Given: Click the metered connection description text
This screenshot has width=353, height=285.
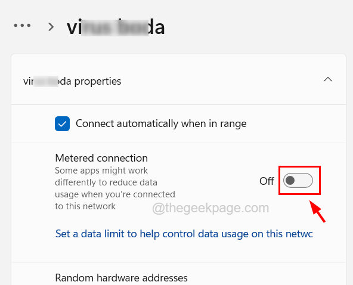Looking at the screenshot, I should (x=115, y=188).
